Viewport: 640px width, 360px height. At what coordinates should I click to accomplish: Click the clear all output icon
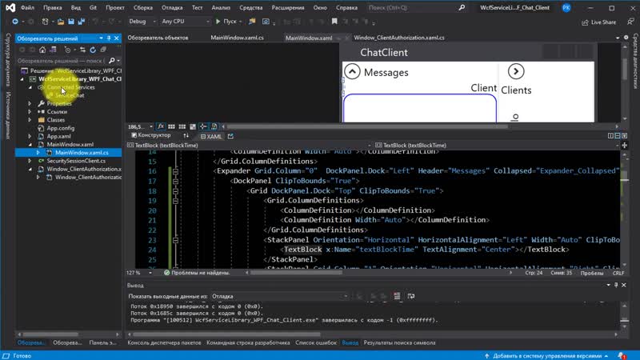tap(397, 296)
